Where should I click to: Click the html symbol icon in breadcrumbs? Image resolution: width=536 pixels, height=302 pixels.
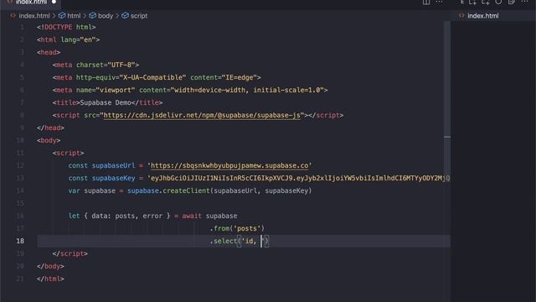coord(62,16)
